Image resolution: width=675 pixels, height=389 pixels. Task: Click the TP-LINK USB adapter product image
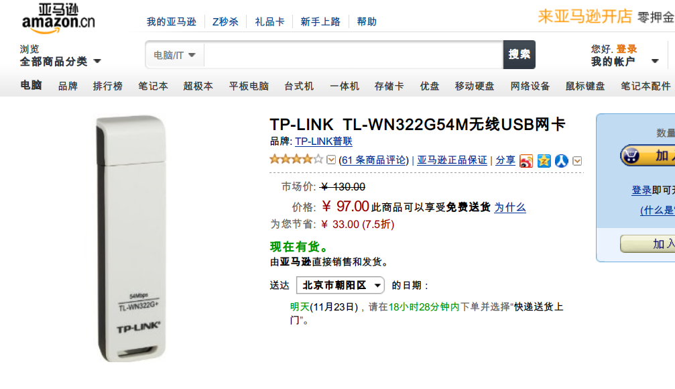pos(131,238)
